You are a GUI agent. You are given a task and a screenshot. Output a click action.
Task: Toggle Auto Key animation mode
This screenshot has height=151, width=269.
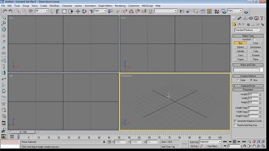pyautogui.click(x=194, y=142)
